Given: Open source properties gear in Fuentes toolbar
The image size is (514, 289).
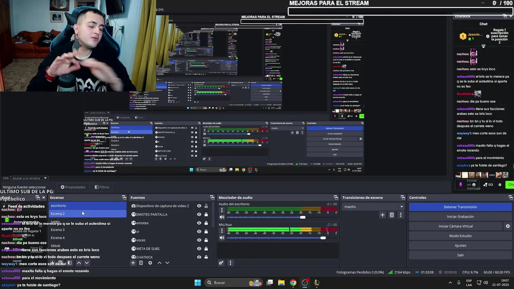Looking at the screenshot, I should (x=150, y=263).
